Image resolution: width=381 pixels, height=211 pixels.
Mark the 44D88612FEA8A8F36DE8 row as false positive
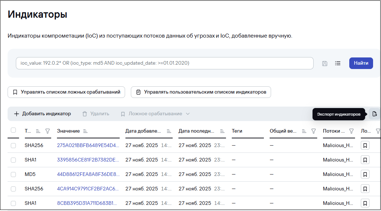[x=365, y=174]
